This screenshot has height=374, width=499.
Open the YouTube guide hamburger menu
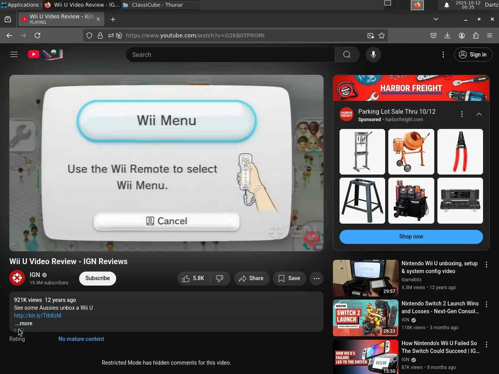point(14,55)
